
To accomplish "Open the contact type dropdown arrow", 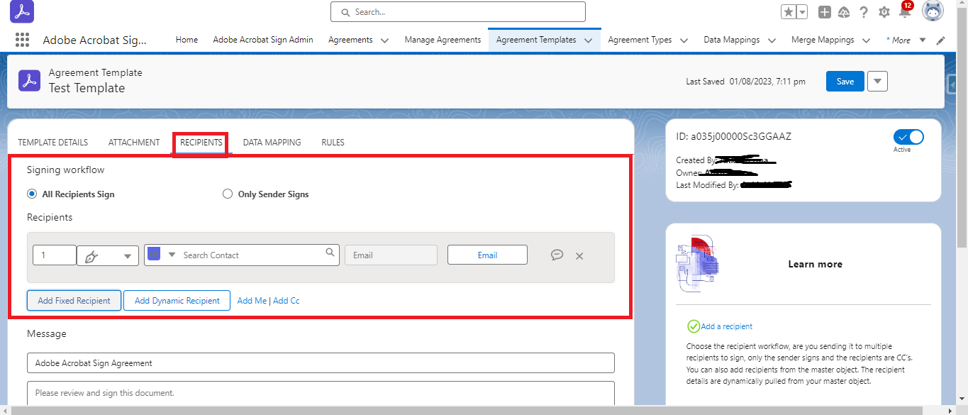I will (x=172, y=255).
